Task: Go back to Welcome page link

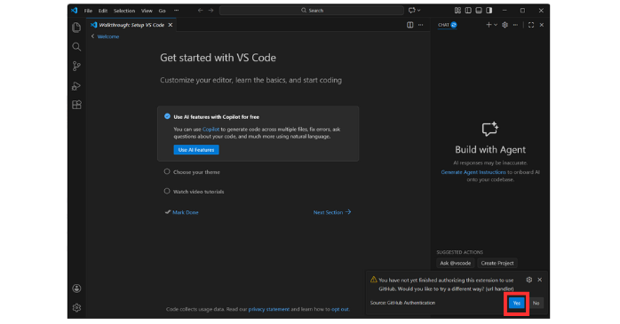Action: [105, 36]
